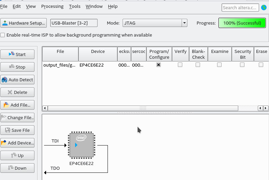Viewport: 269px width, 180px height.
Task: Click the Delete button
Action: click(x=17, y=92)
